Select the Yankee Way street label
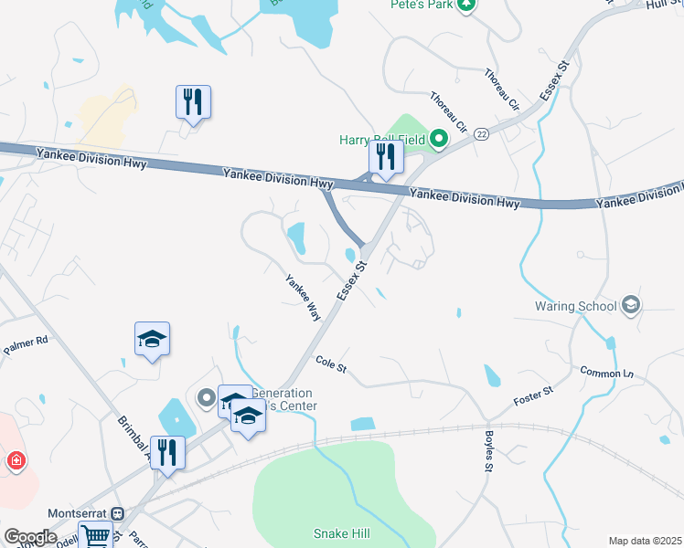The width and height of the screenshot is (684, 548). point(304,298)
